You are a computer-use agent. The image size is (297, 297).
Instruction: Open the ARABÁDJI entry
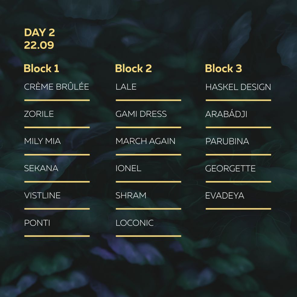(x=226, y=114)
